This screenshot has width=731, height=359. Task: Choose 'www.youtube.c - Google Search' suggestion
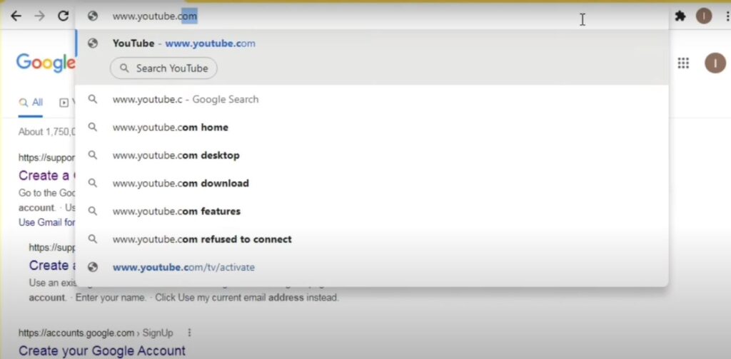371,100
